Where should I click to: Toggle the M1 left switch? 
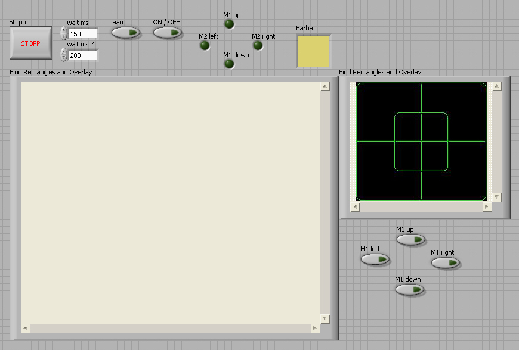(375, 259)
